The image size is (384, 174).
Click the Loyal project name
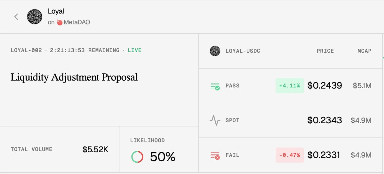point(56,11)
